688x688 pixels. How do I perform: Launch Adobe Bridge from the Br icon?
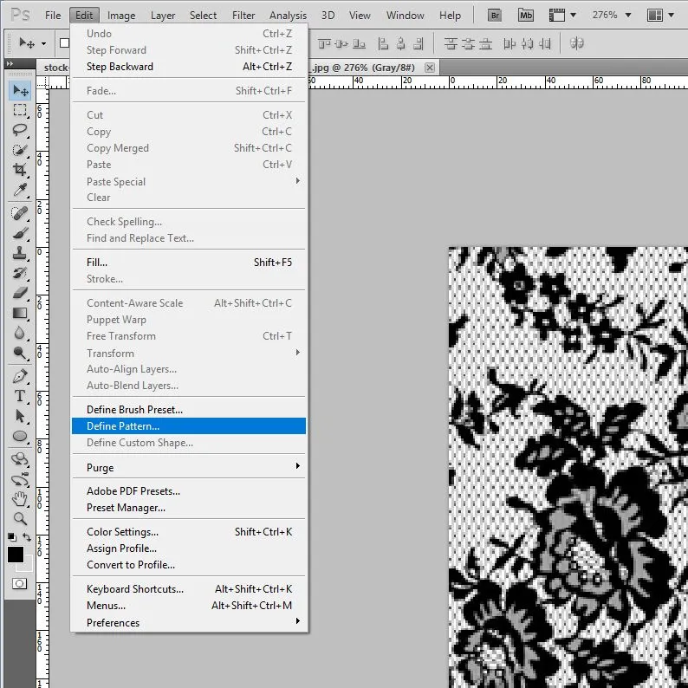495,15
